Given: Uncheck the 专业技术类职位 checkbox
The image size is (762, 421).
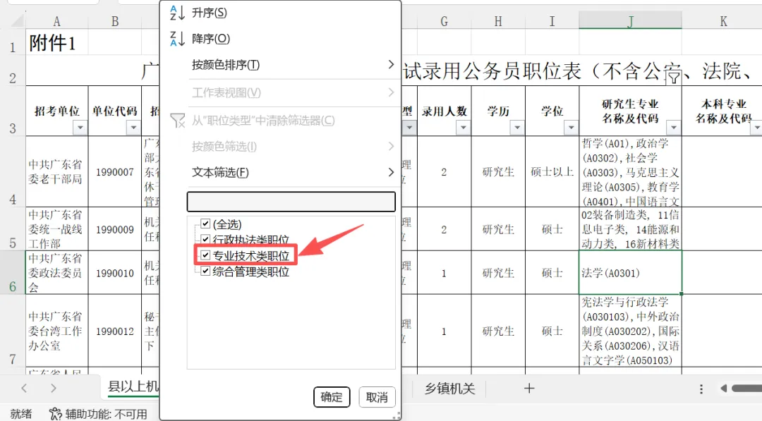Looking at the screenshot, I should coord(206,255).
